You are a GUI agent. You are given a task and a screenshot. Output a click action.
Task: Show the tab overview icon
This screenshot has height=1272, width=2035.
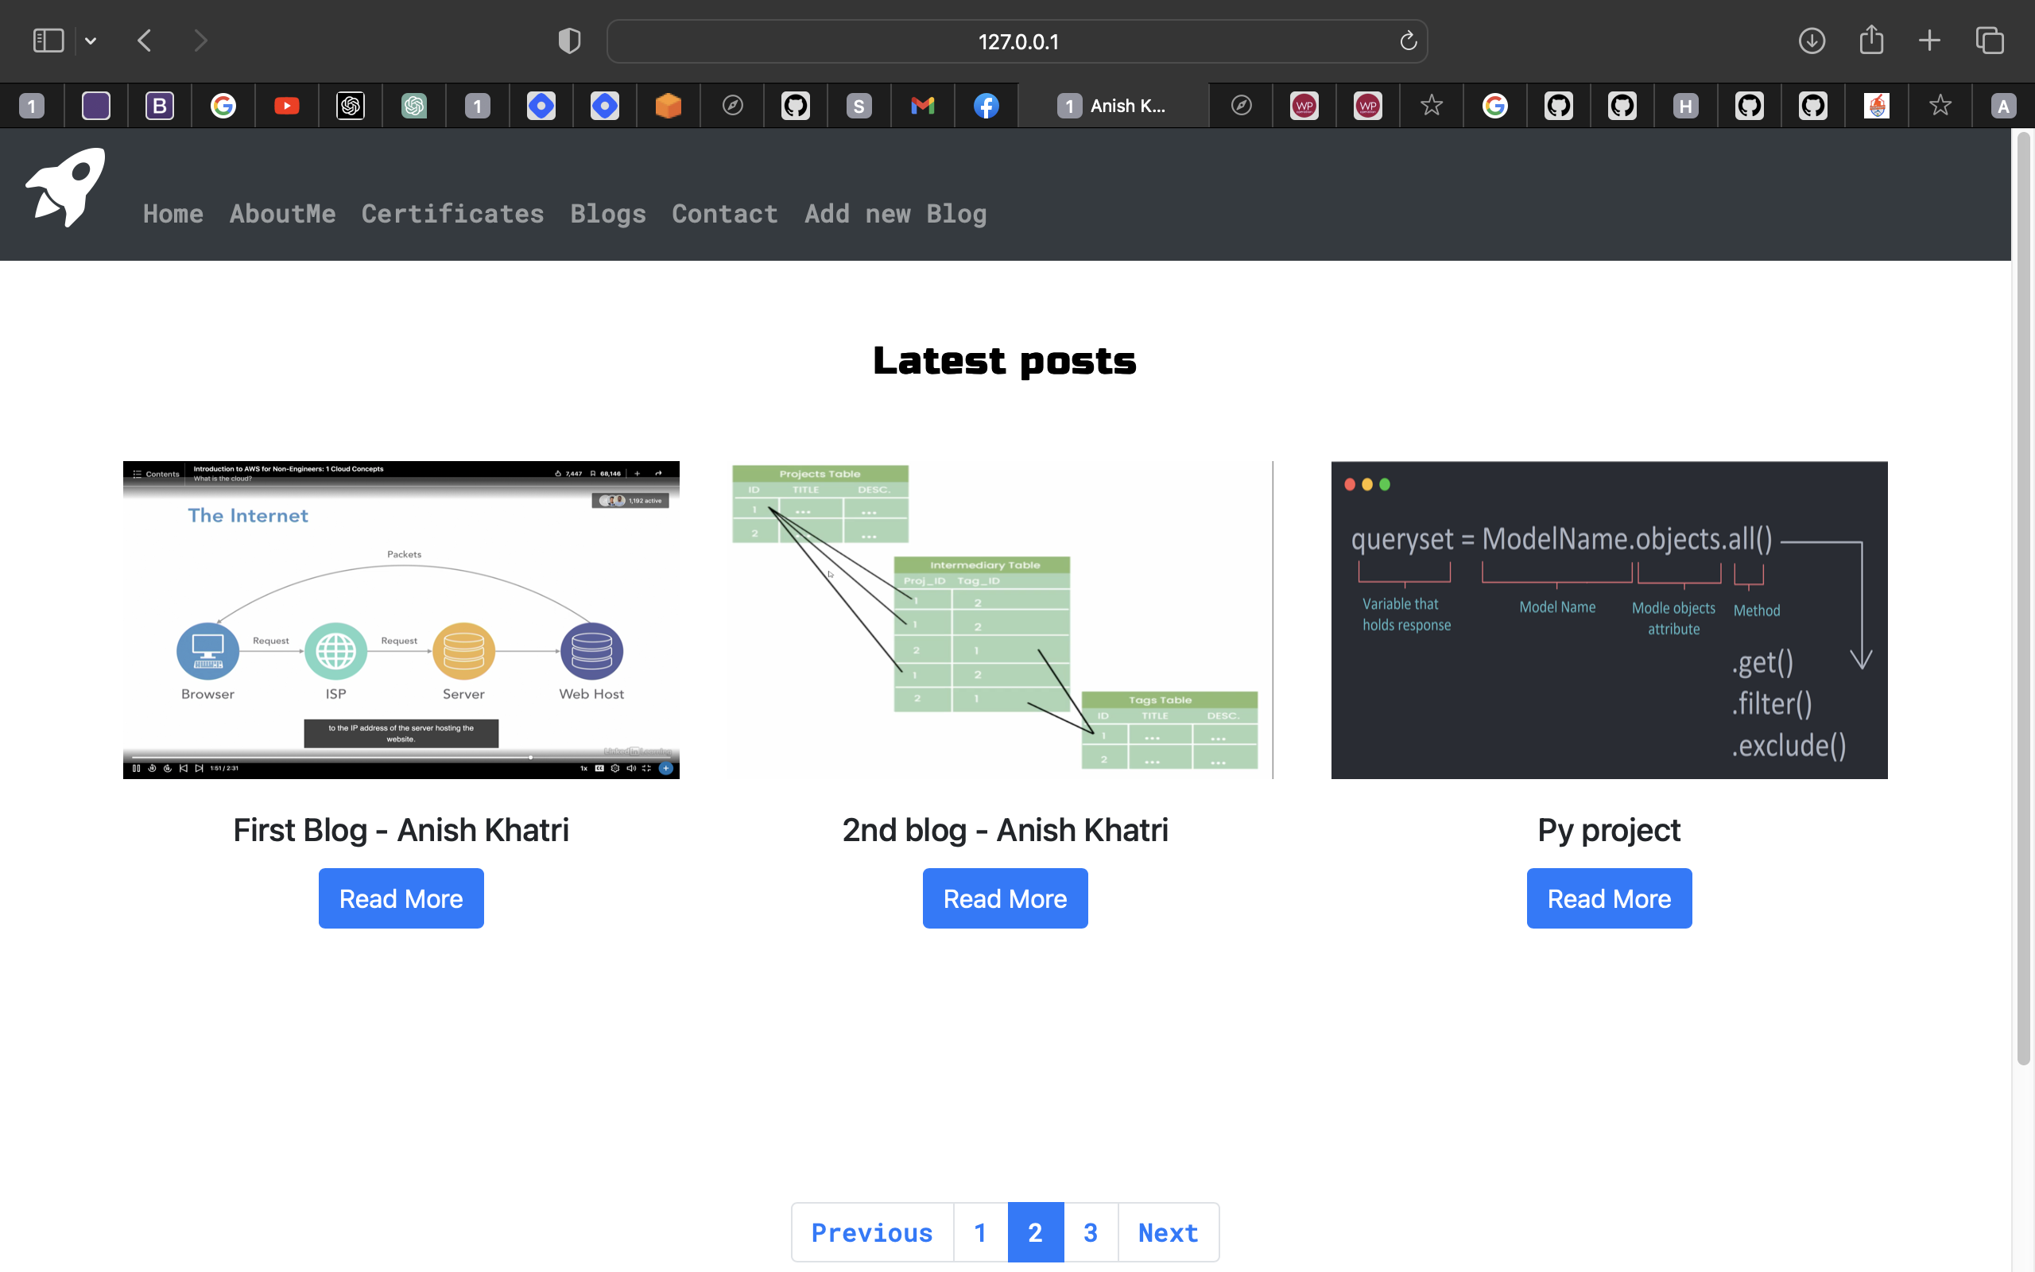tap(1990, 41)
